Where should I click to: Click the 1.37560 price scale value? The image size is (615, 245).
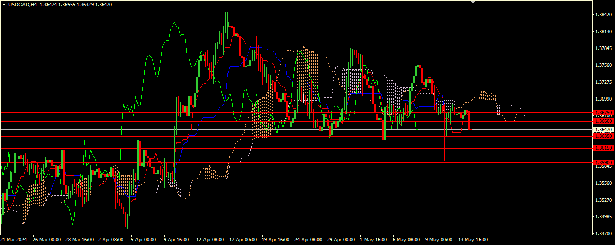pos(604,65)
